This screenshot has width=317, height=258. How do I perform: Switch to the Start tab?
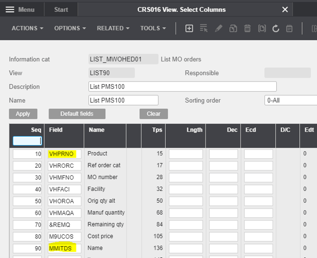coord(61,10)
